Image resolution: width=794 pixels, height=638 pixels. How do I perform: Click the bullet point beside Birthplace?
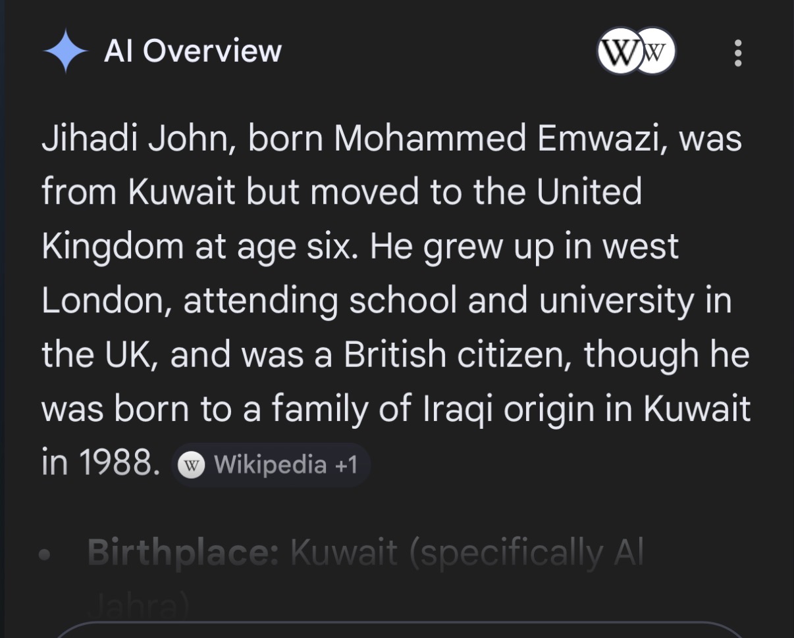coord(45,554)
